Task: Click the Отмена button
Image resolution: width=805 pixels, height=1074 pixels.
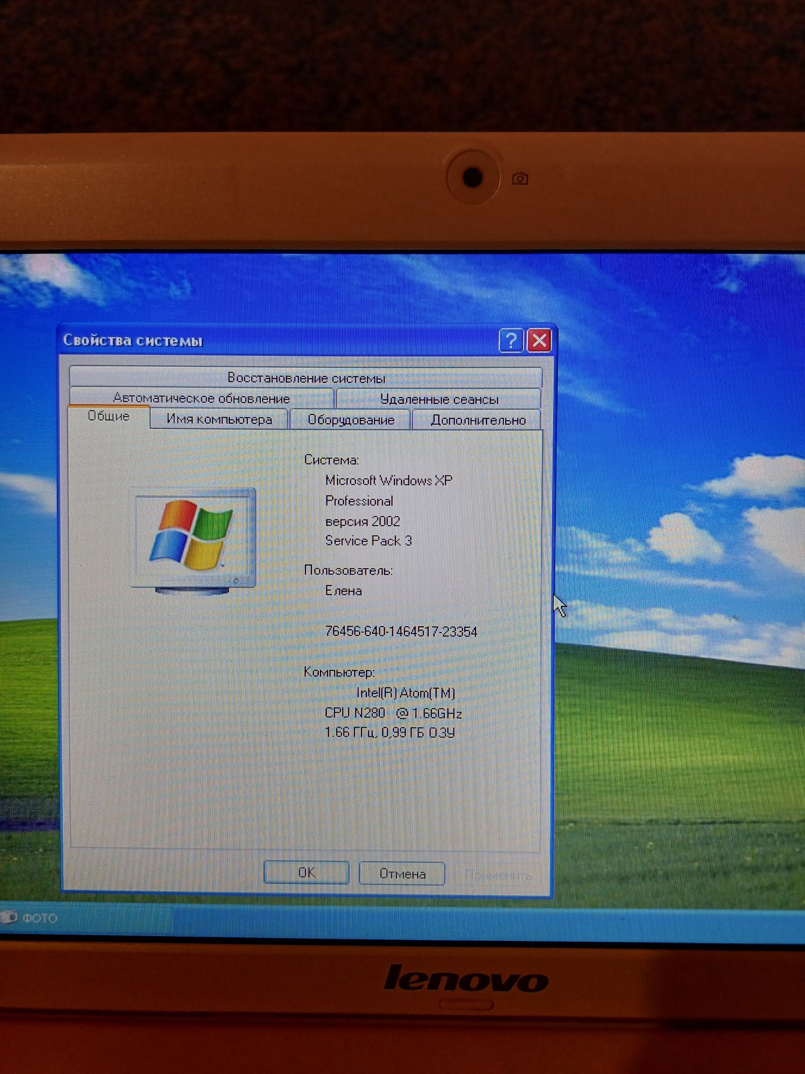Action: pos(402,874)
